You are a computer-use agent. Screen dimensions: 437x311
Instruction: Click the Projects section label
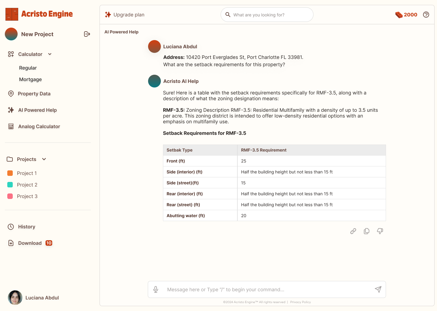click(26, 159)
